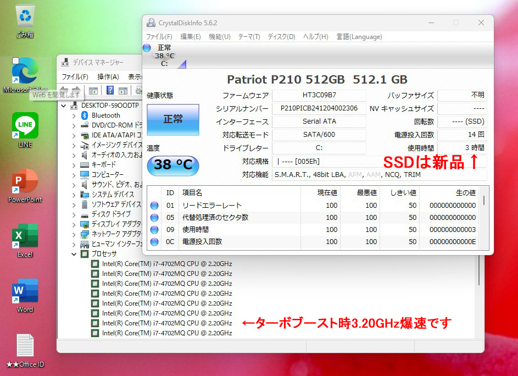Expand the ディスク ドライブ node
This screenshot has width=518, height=376.
74,214
